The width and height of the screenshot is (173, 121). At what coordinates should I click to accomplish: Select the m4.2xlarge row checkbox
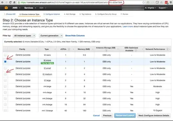tap(5, 98)
